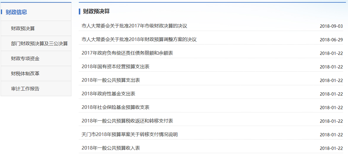Click the 2018-06-29 date entry
Screen dimensions: 348x154
point(331,40)
